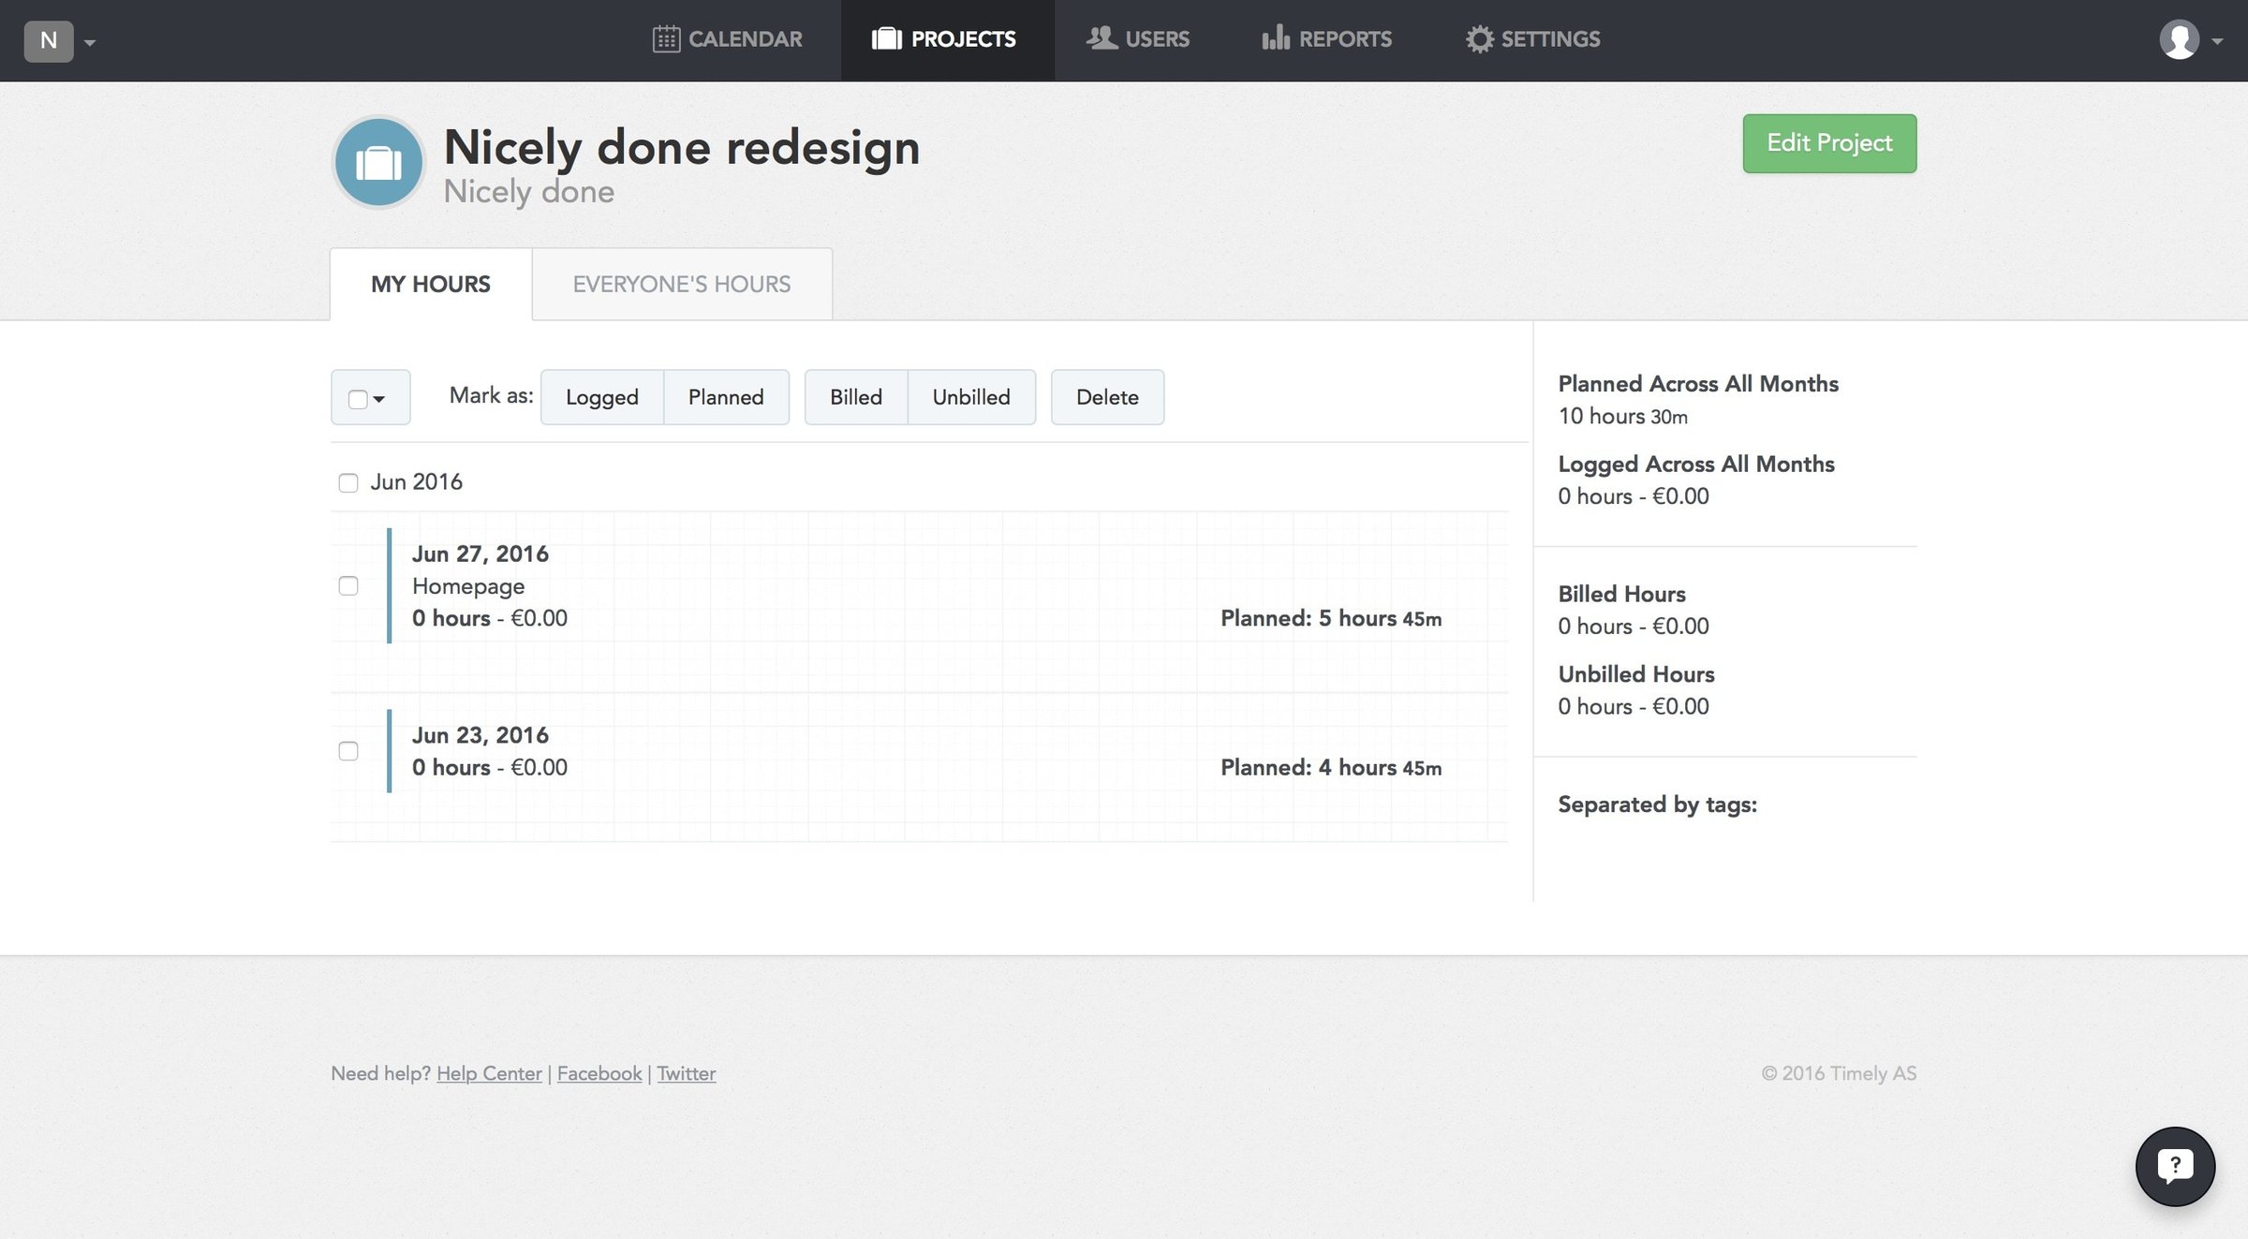This screenshot has height=1239, width=2248.
Task: Check the Jun 23, 2016 entry checkbox
Action: point(348,751)
